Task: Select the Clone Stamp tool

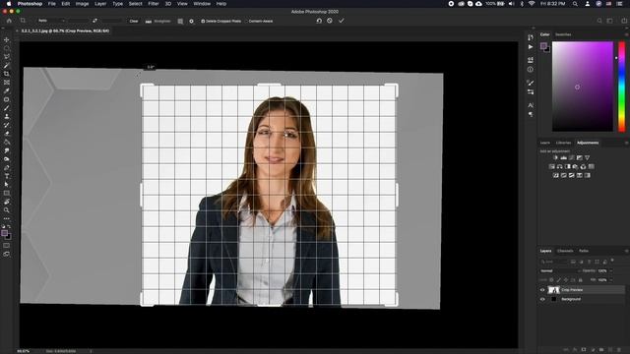Action: (x=7, y=116)
